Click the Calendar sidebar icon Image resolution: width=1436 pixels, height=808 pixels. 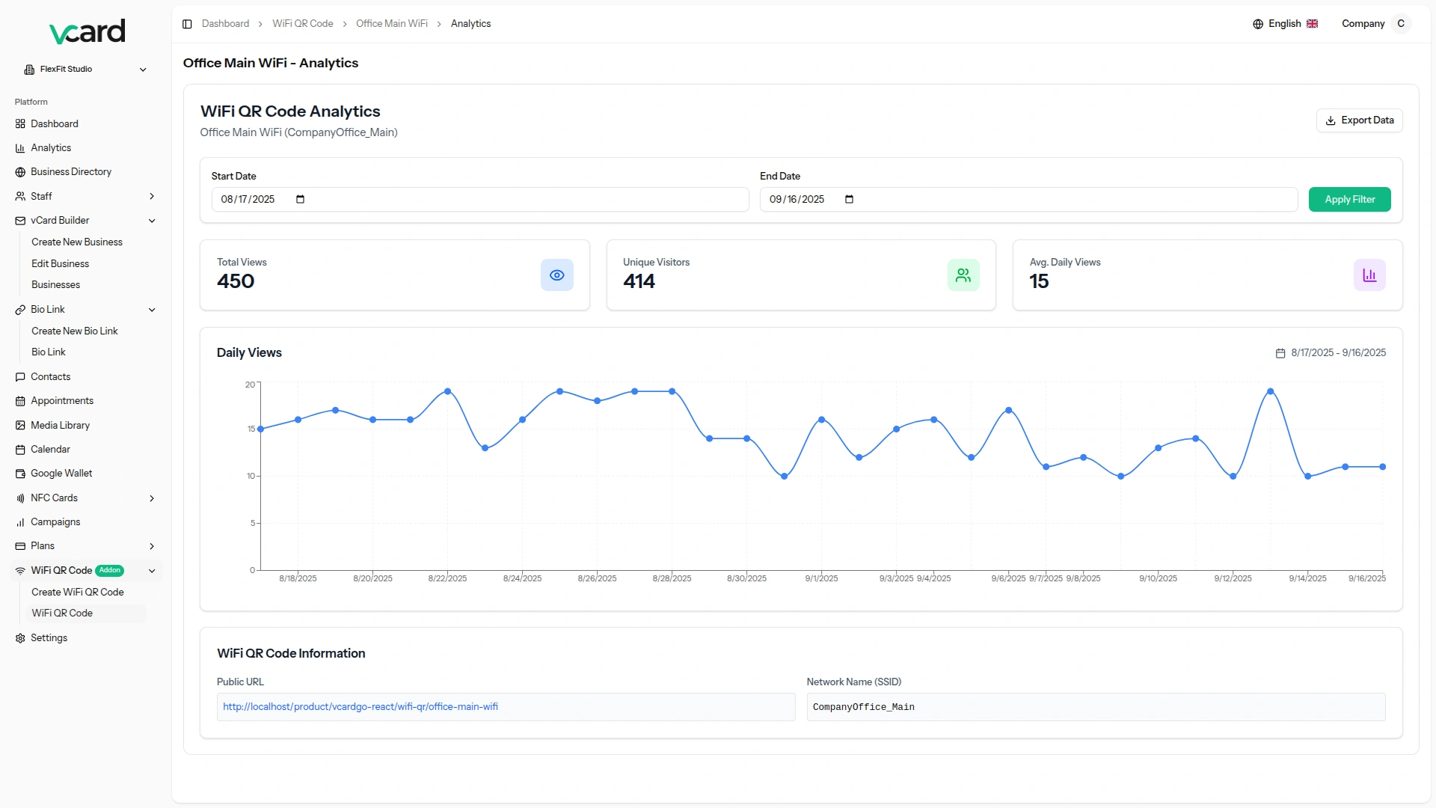point(20,450)
